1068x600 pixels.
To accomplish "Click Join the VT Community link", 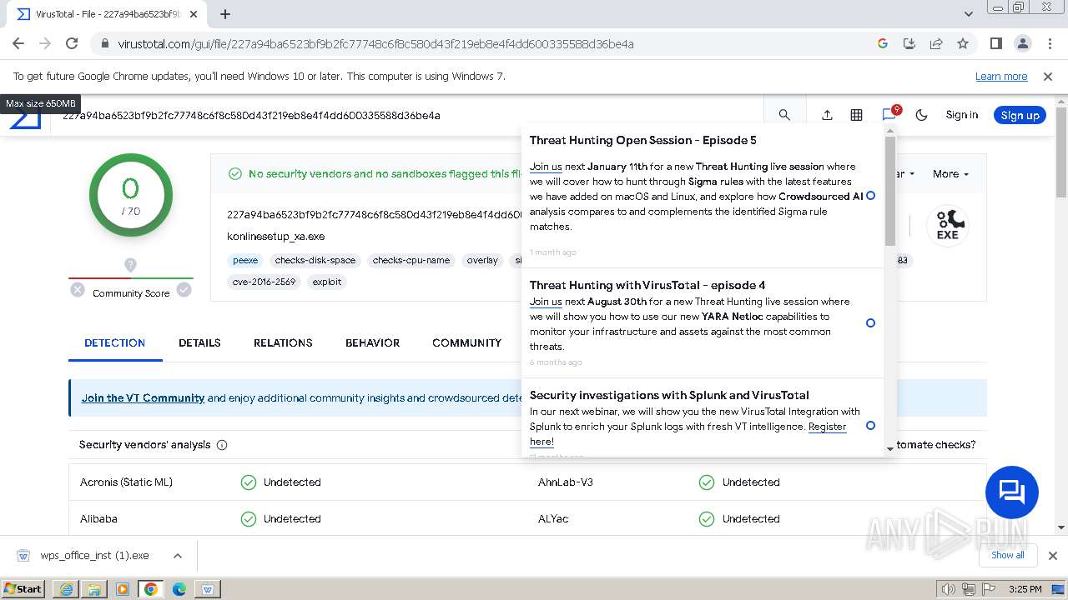I will (x=143, y=398).
